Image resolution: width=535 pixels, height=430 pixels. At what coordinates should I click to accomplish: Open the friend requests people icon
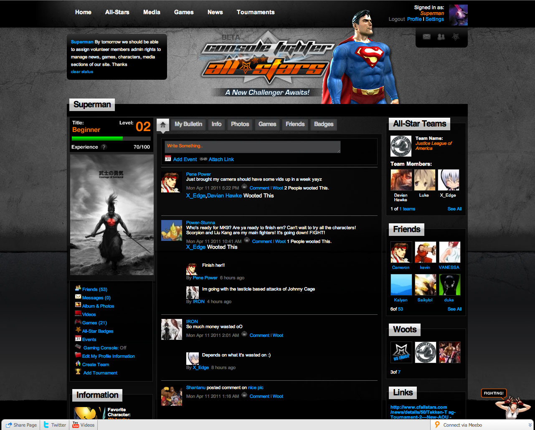point(441,37)
